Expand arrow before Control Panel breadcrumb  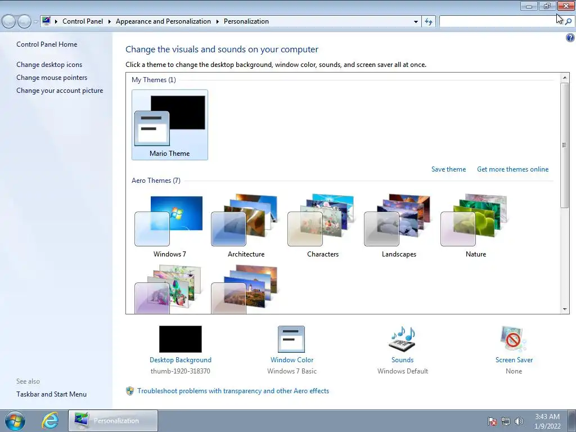tap(56, 22)
